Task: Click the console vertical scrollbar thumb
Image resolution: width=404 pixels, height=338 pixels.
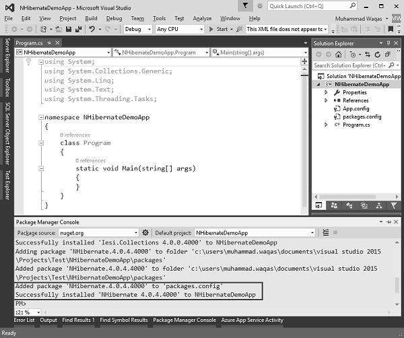Action: tap(397, 285)
